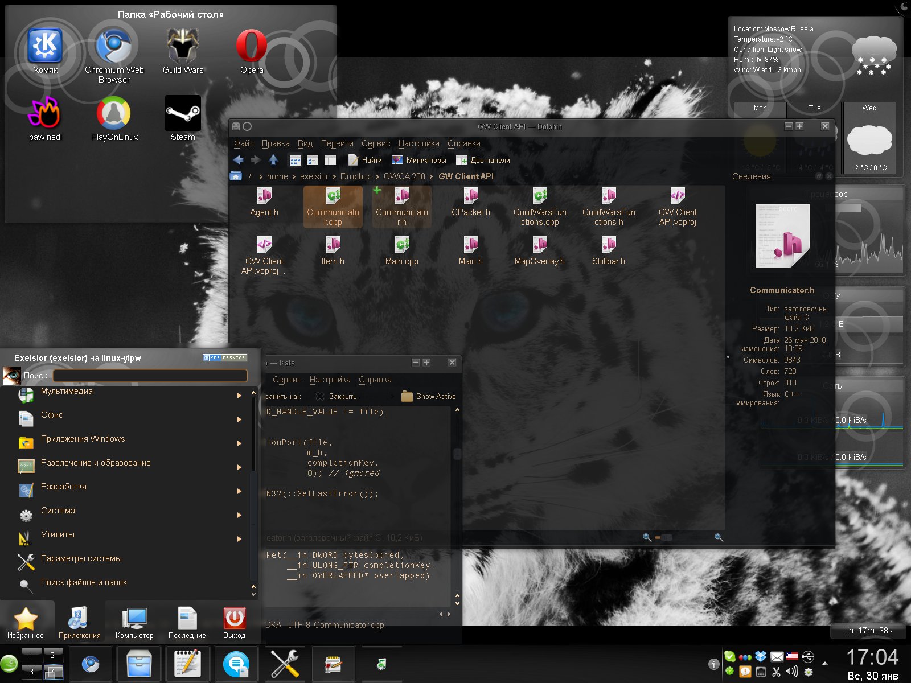Go forward in Dolphin toolbar
The width and height of the screenshot is (911, 683).
click(x=256, y=160)
